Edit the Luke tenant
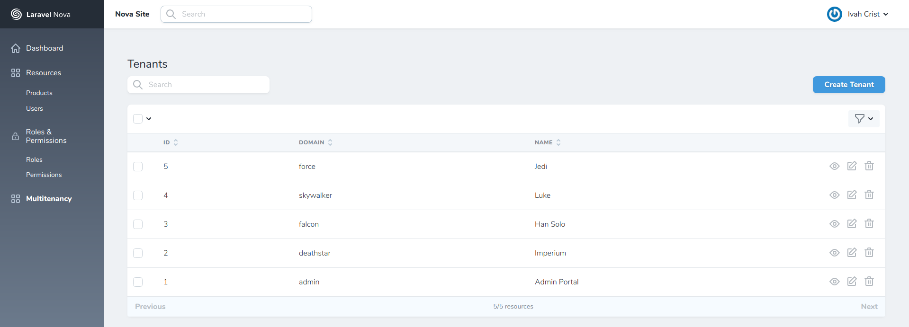The image size is (909, 327). tap(852, 194)
